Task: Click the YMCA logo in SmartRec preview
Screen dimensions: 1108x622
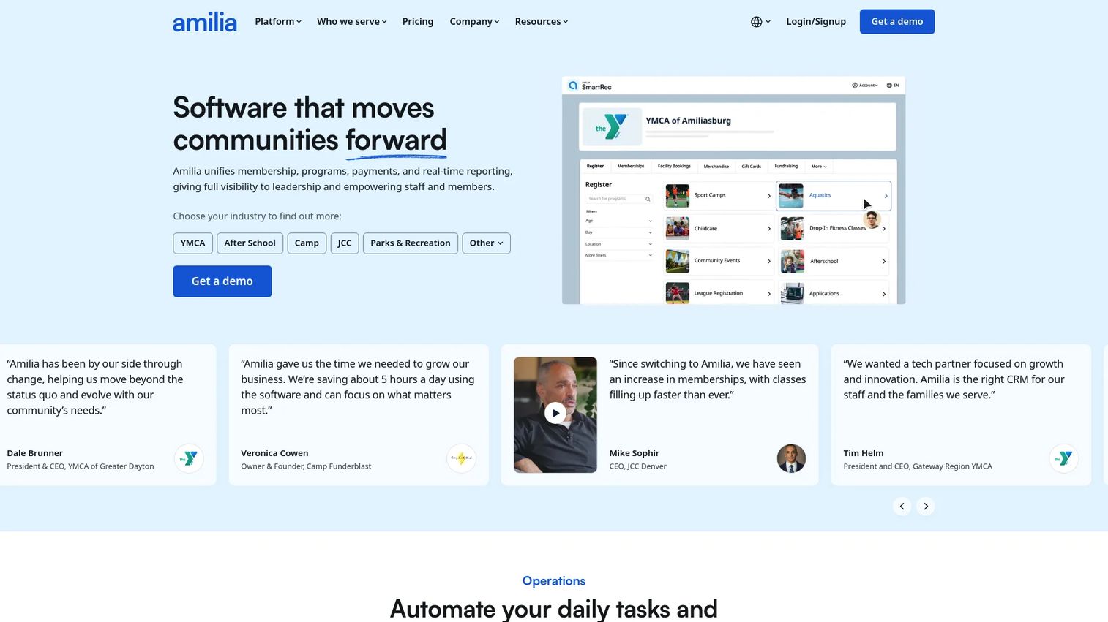Action: click(x=610, y=127)
